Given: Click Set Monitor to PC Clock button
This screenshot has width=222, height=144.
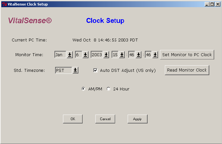Looking at the screenshot, I should tap(187, 55).
